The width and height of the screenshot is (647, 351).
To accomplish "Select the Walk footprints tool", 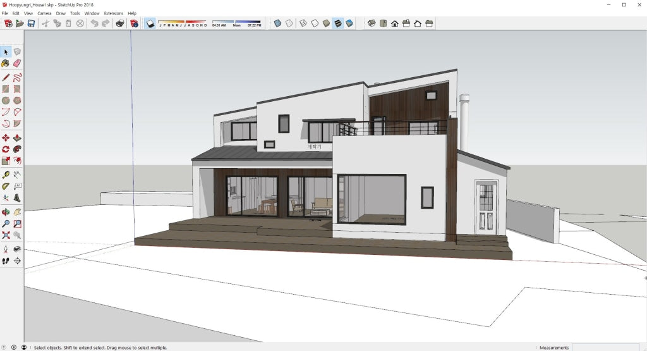I will tap(6, 261).
